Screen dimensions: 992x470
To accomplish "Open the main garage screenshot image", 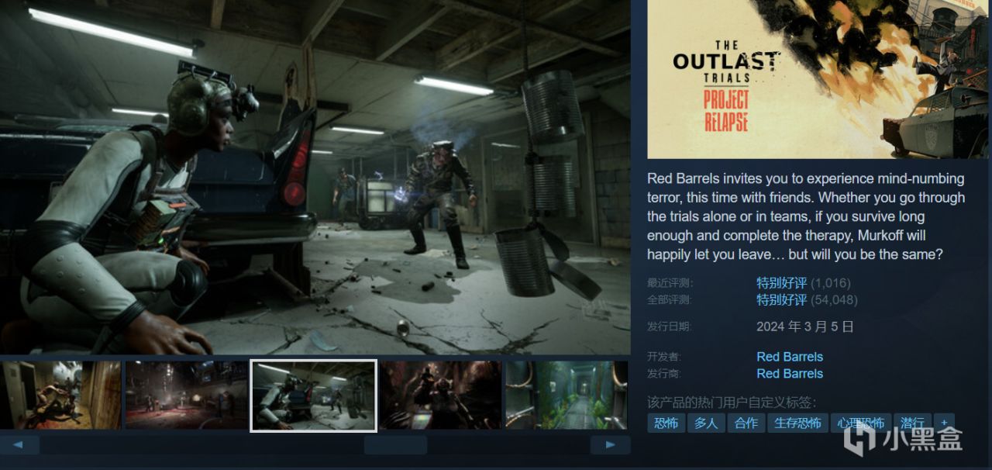I will 315,177.
